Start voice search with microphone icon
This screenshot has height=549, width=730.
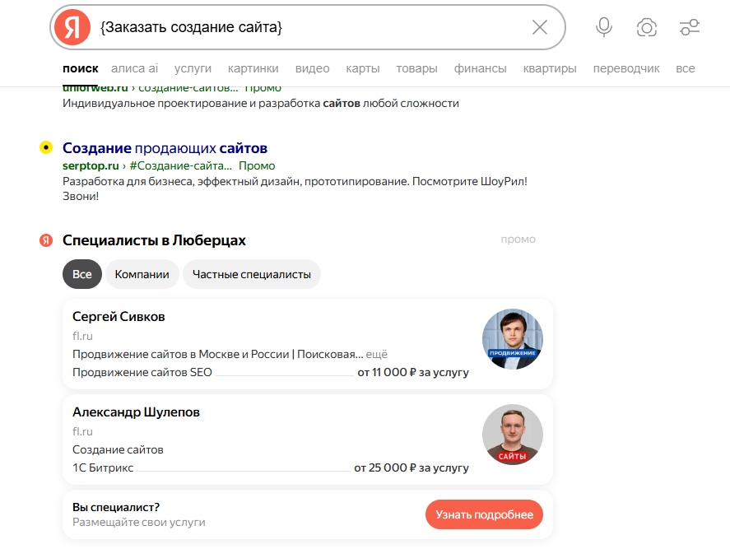click(604, 27)
